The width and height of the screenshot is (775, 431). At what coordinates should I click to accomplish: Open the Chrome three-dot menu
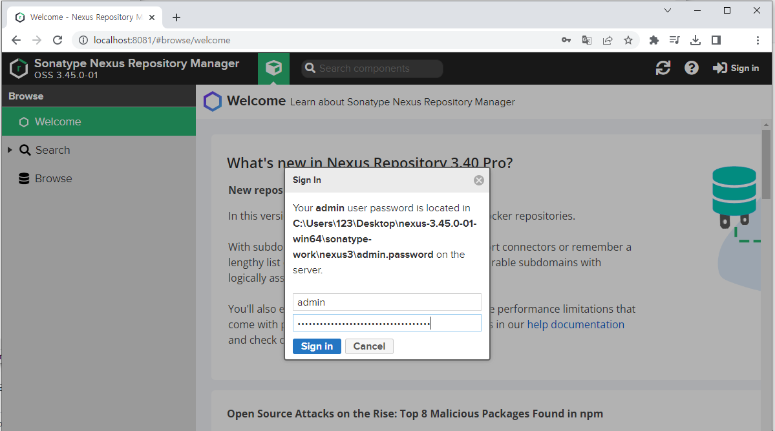click(x=758, y=40)
